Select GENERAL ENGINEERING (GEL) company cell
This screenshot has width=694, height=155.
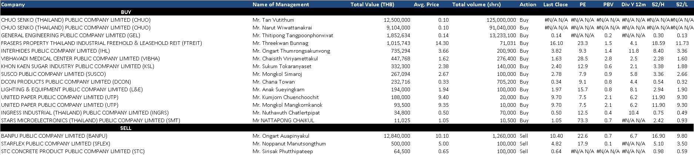tap(71, 35)
